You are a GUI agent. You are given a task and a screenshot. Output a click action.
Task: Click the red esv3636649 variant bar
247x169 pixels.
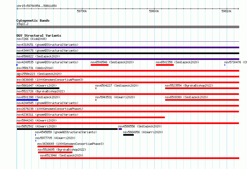point(55,147)
